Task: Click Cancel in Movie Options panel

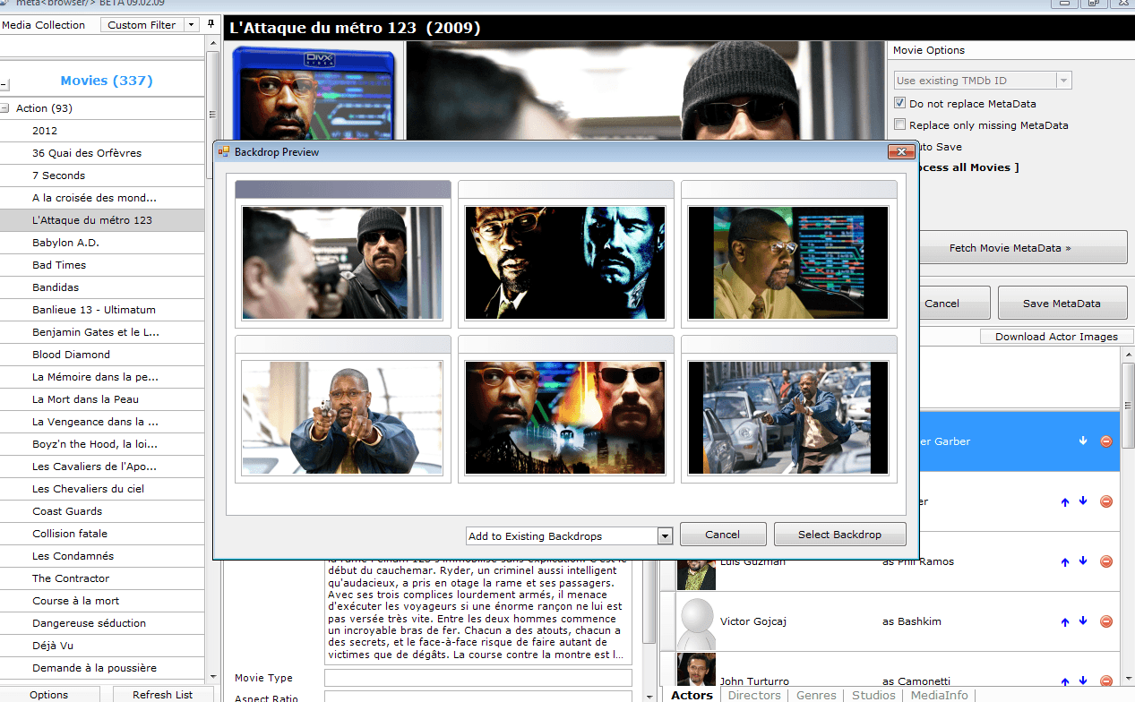Action: click(942, 304)
